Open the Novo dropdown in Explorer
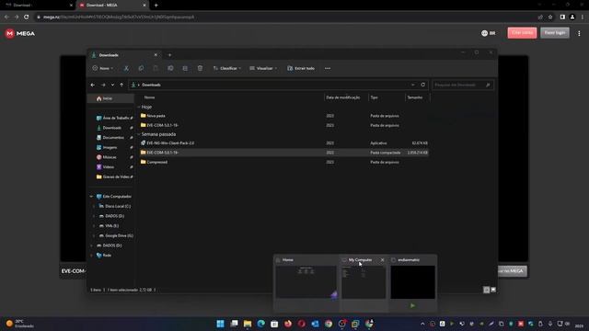The width and height of the screenshot is (589, 331). coord(103,68)
